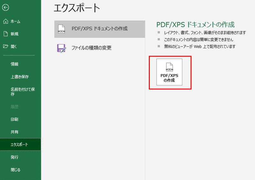255x180 pixels.
Task: Open the 発行 page
Action: tap(14, 157)
